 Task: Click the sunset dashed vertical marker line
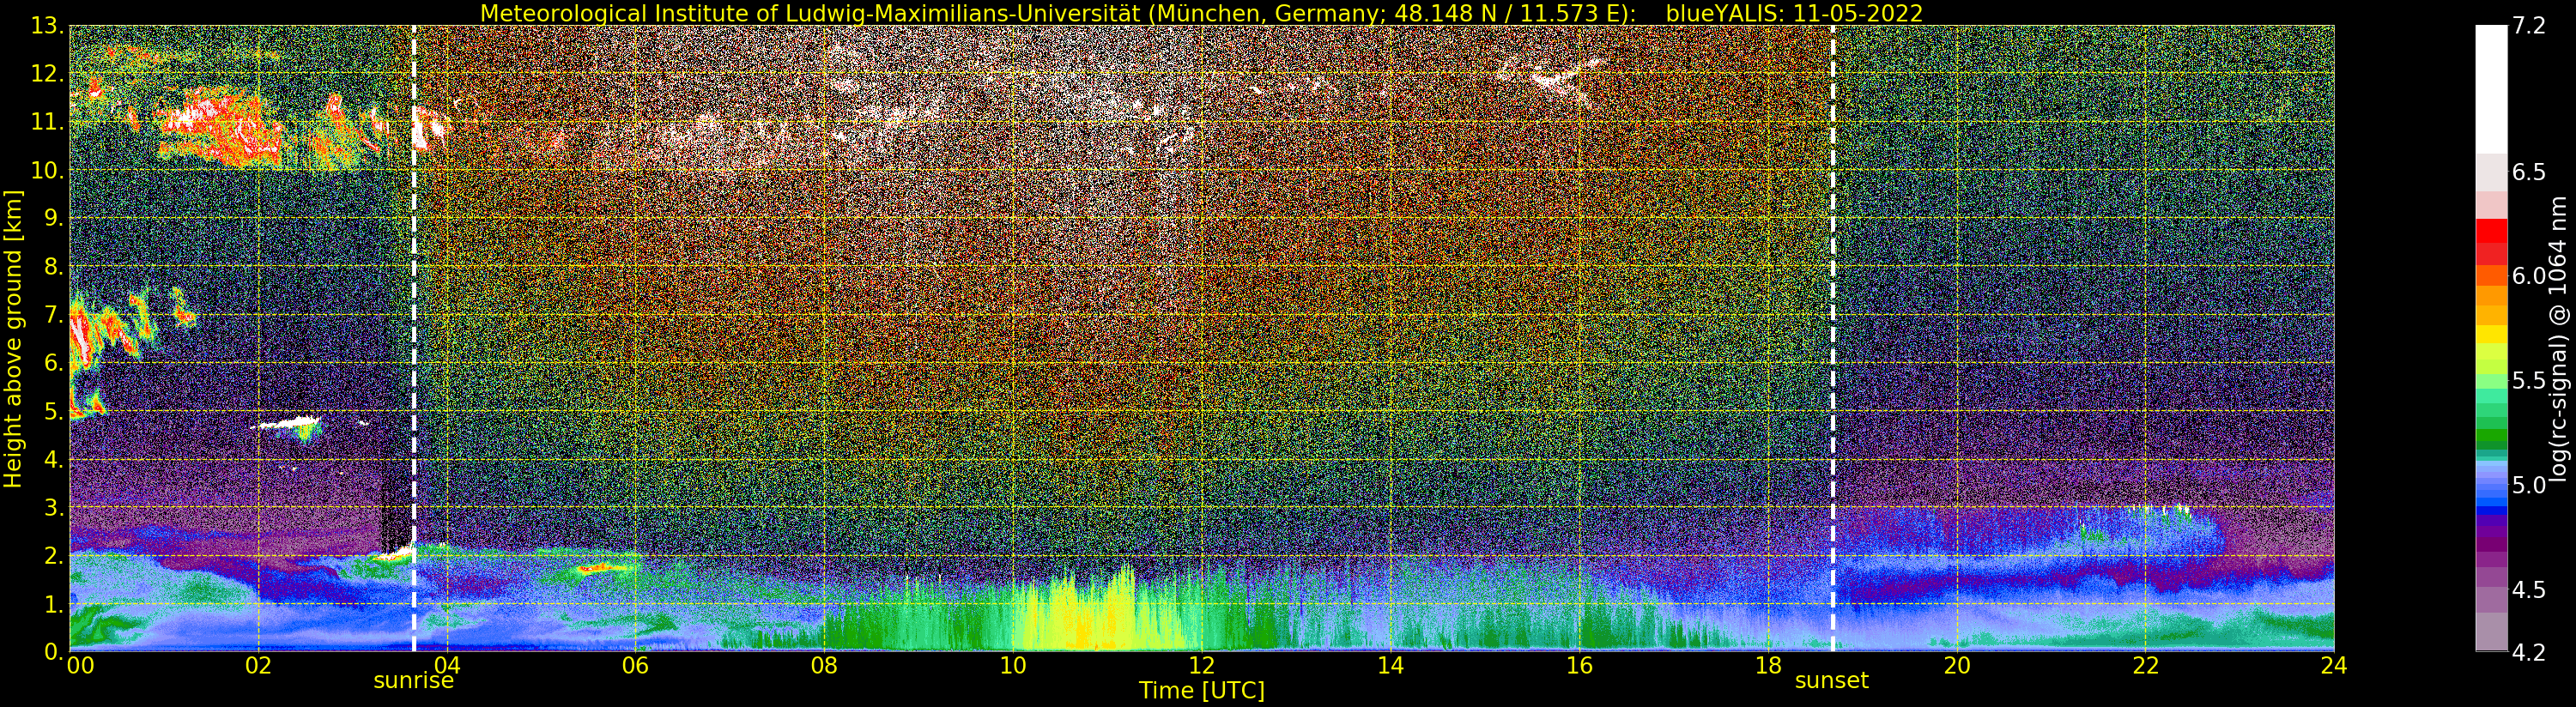coord(1833,339)
